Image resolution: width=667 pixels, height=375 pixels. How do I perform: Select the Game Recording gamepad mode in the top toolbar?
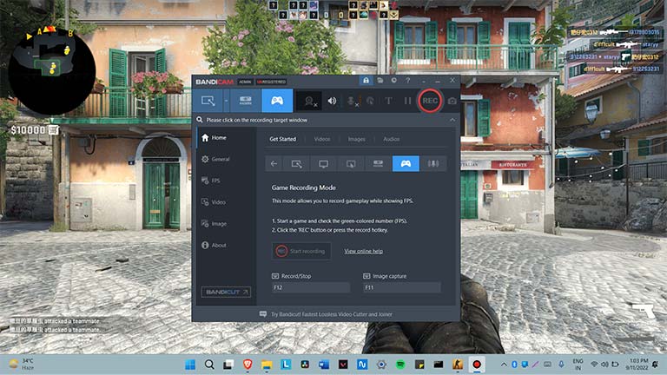(277, 101)
